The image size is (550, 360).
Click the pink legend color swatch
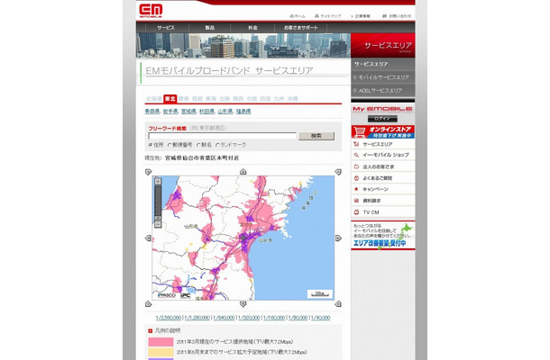pyautogui.click(x=160, y=342)
